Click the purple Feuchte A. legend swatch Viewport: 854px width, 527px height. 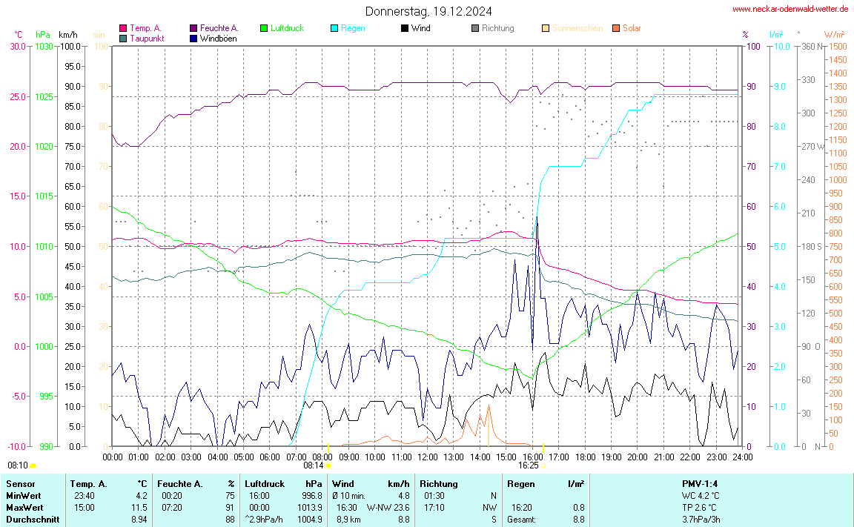pyautogui.click(x=193, y=29)
